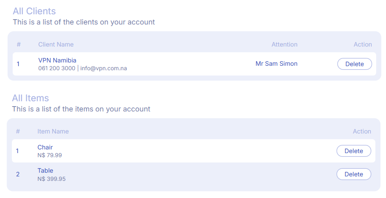Screen dimensions: 386x198
Task: Click row number 2 in items list
Action: 18,174
